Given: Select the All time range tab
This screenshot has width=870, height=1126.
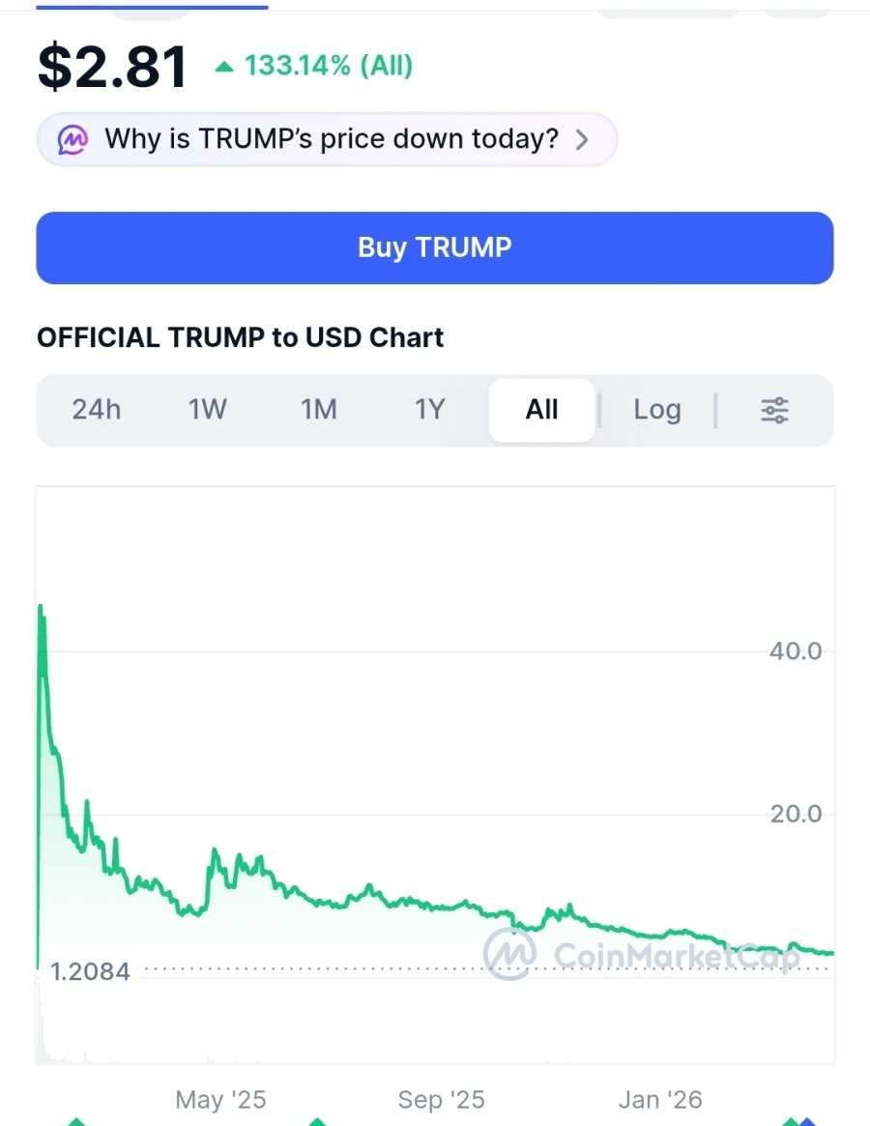Looking at the screenshot, I should tap(541, 410).
